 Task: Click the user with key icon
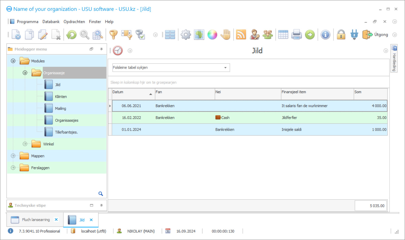[x=254, y=35]
